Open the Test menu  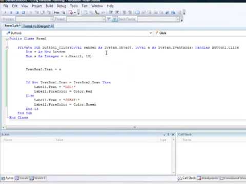[85, 6]
